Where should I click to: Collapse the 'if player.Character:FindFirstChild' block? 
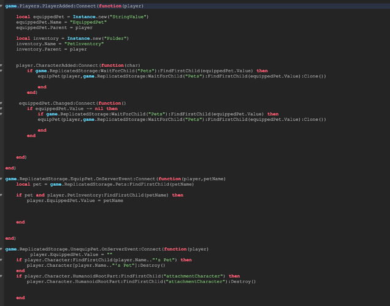tap(2, 260)
